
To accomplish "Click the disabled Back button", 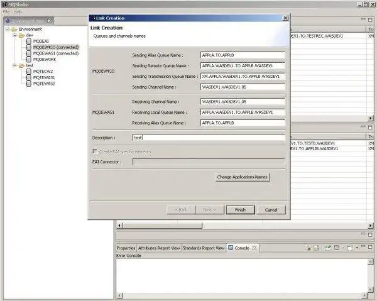I will pyautogui.click(x=181, y=210).
